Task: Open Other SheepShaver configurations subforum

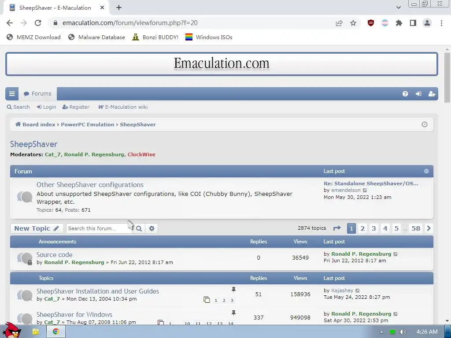Action: pos(90,185)
